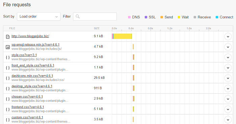Open the custom.css?ver=4.6.1 link
This screenshot has width=236, height=124.
[x=27, y=117]
